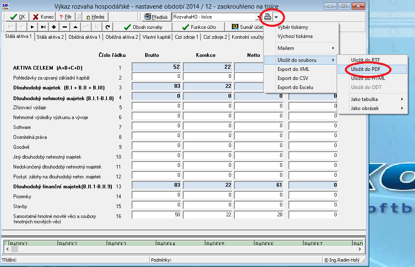Open the Oběžná aktiva 1 tab
415x267 pixels.
point(85,37)
